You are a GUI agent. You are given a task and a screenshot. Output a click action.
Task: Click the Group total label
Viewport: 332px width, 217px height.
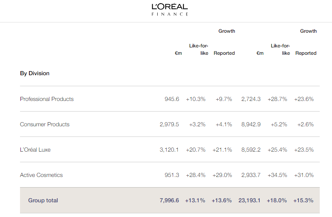(43, 200)
